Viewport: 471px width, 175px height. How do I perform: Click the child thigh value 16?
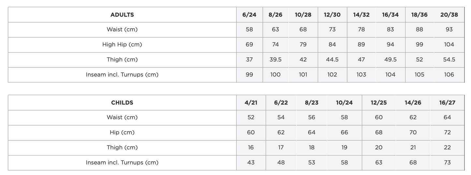pyautogui.click(x=251, y=147)
